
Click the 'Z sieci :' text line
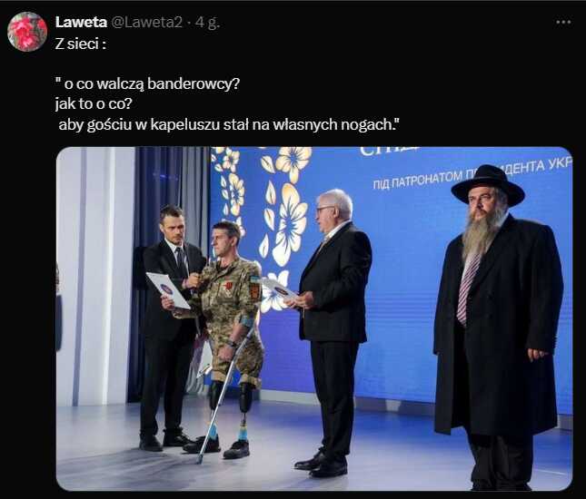80,44
